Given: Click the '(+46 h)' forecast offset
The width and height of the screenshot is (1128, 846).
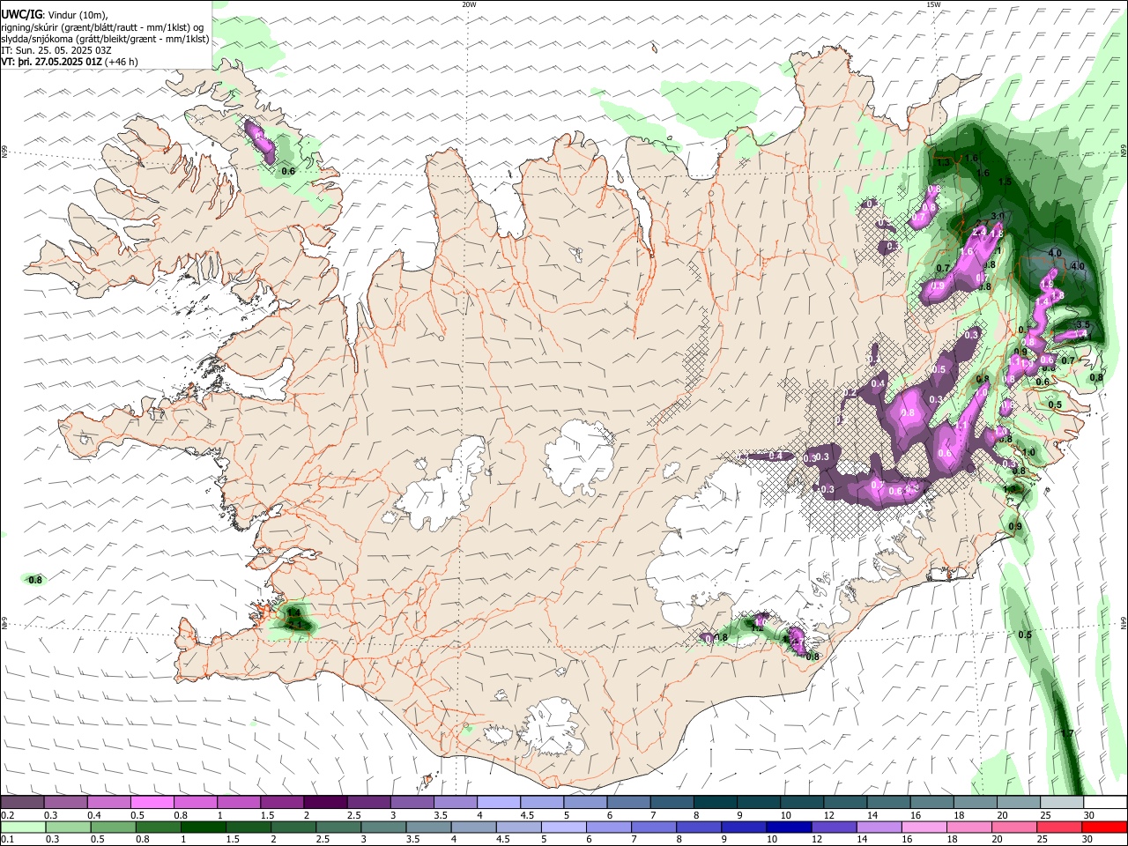Looking at the screenshot, I should 121,62.
